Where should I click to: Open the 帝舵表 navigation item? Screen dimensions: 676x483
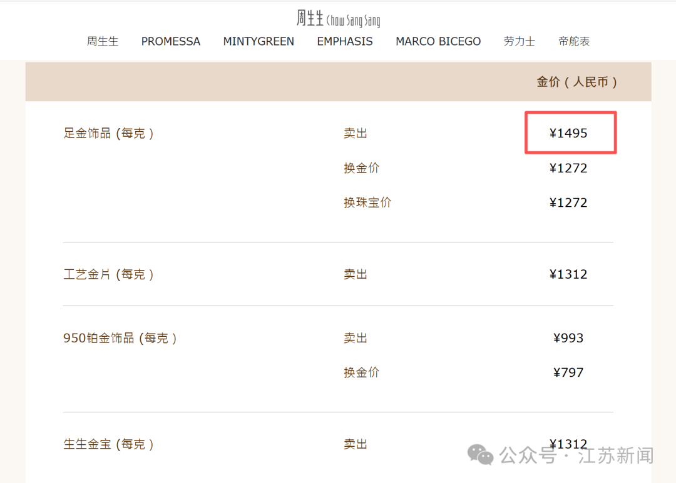pos(574,42)
